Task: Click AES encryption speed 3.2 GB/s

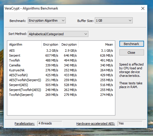Action: click(52, 51)
